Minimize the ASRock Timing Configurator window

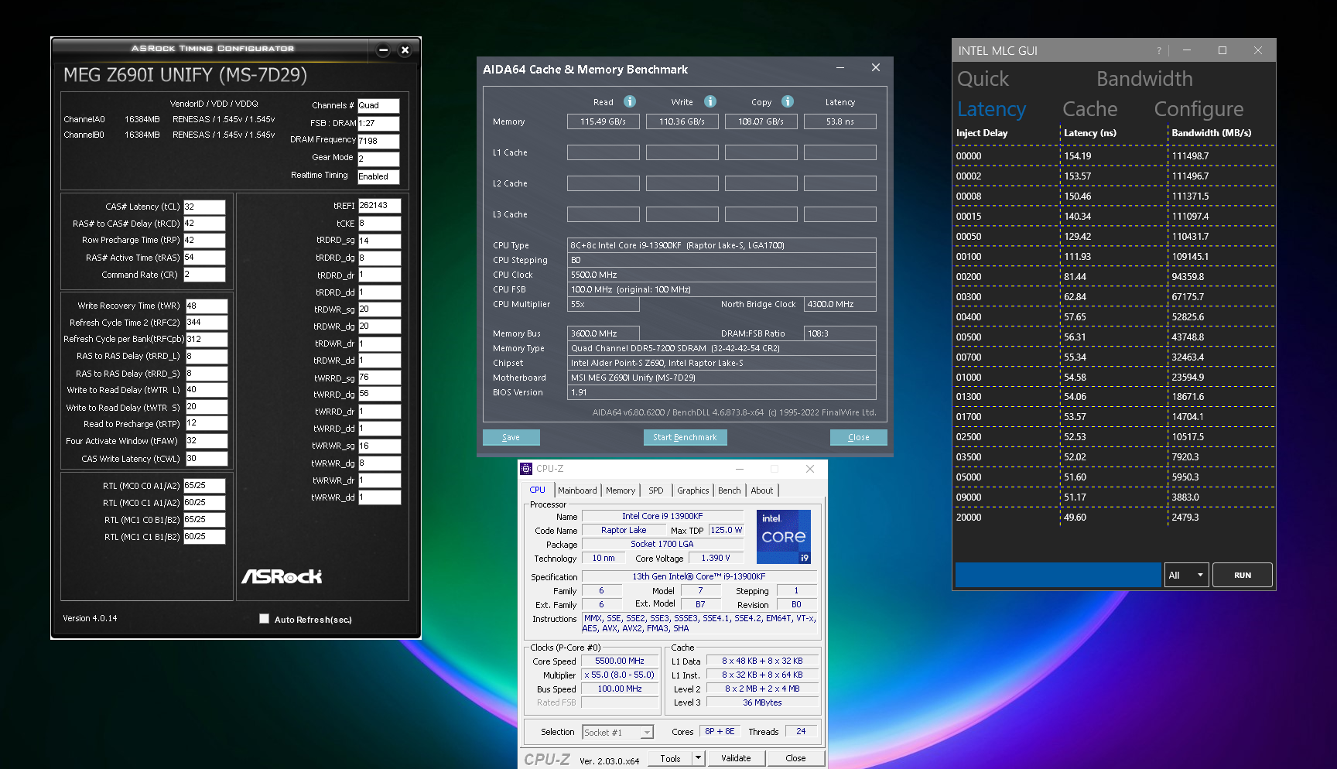click(x=383, y=50)
